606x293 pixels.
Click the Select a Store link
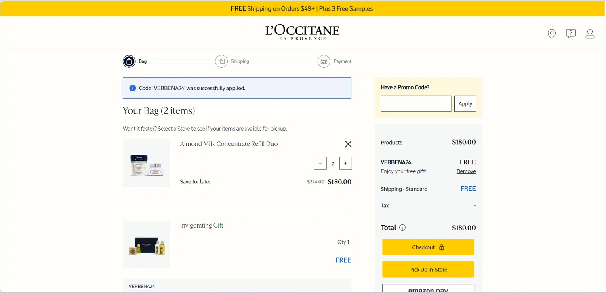tap(174, 129)
